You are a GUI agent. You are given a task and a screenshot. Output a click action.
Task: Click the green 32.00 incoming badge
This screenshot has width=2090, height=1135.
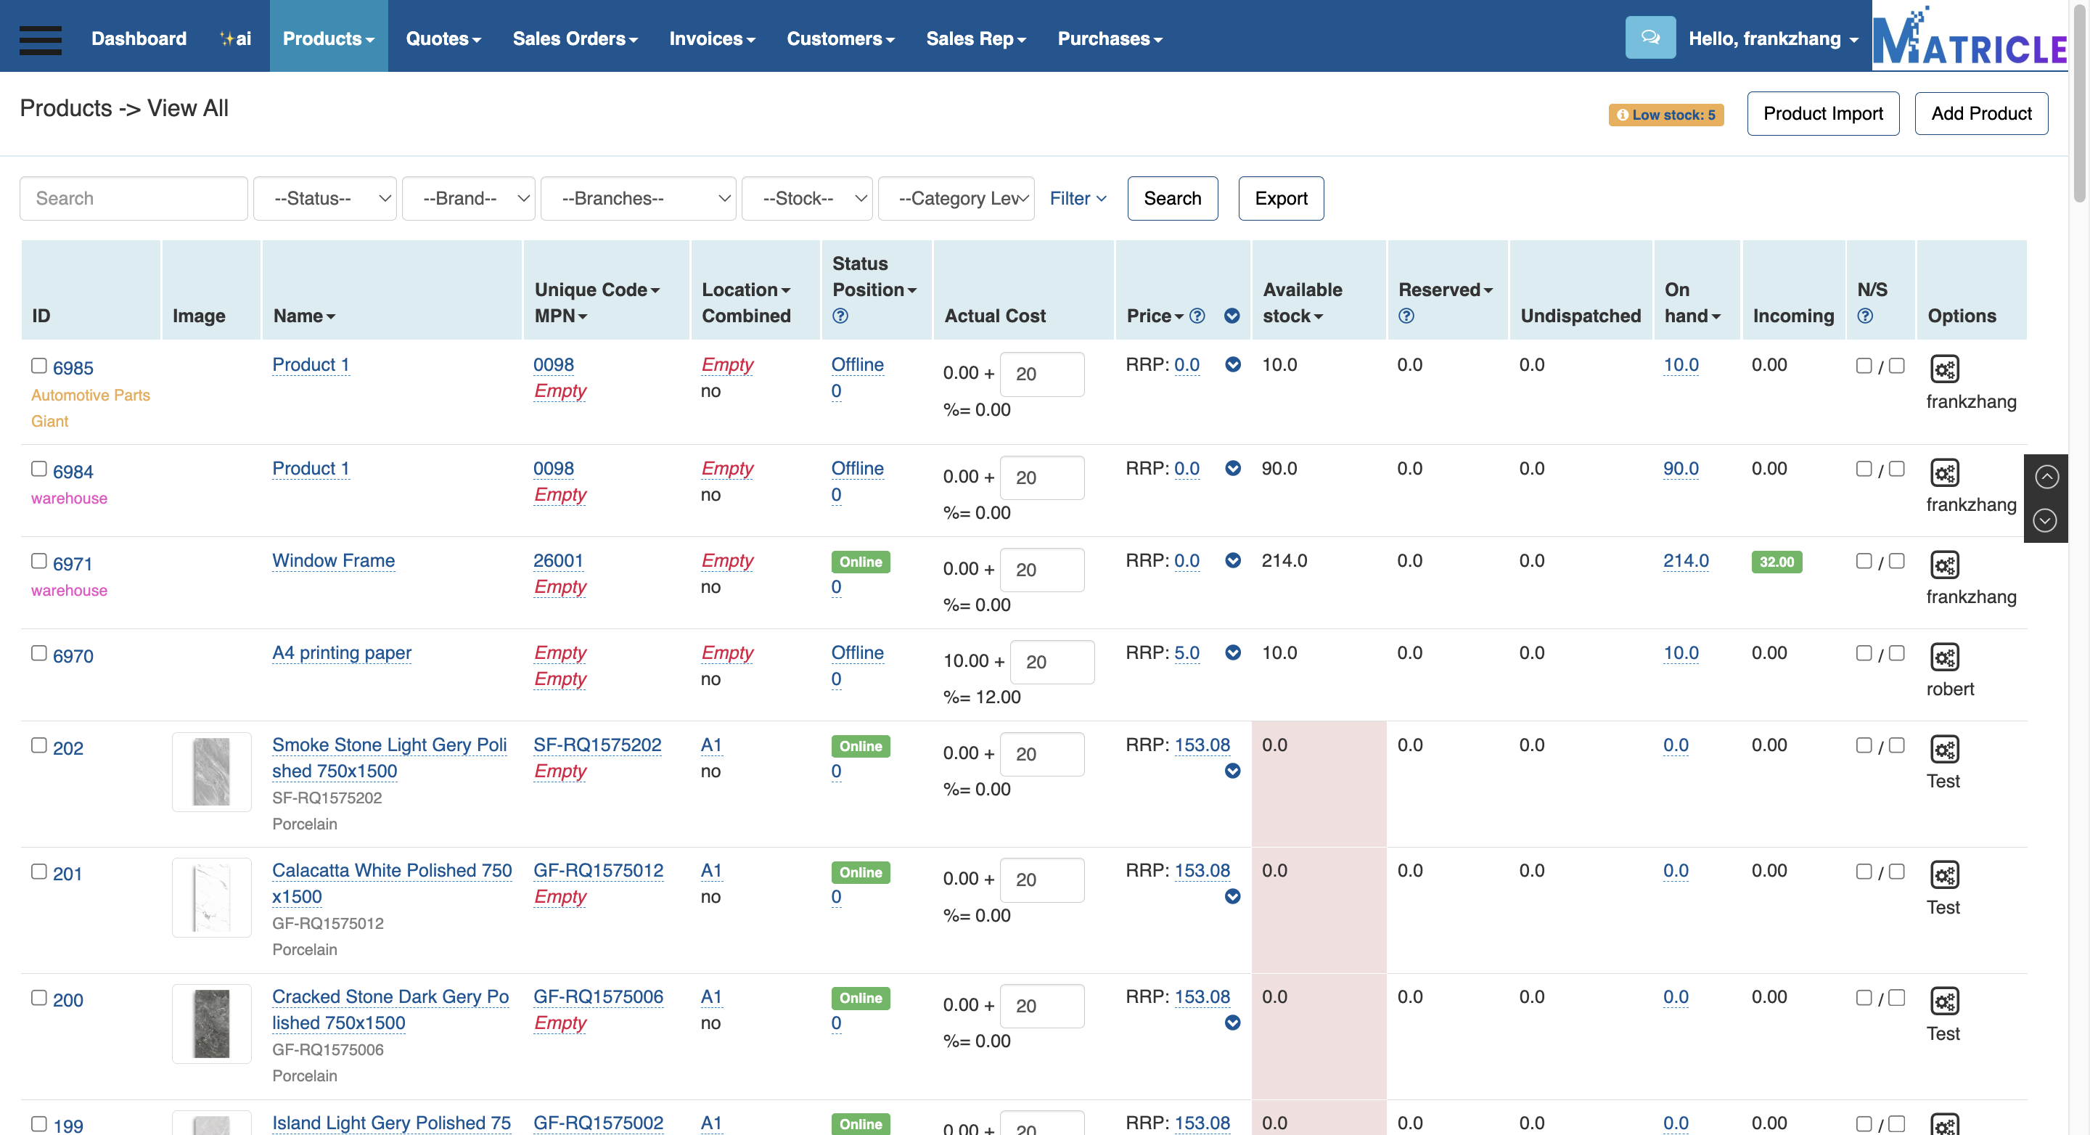[1776, 562]
